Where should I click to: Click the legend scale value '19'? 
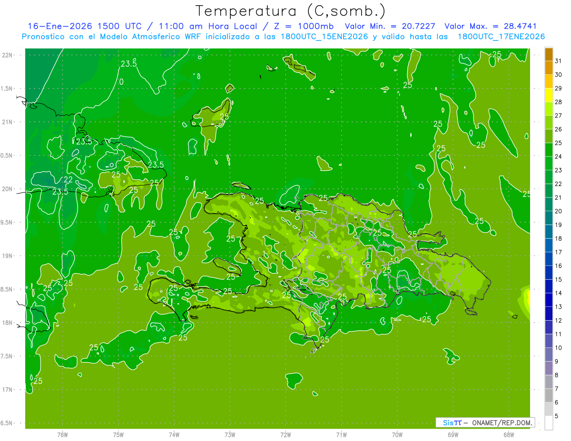tap(559, 225)
